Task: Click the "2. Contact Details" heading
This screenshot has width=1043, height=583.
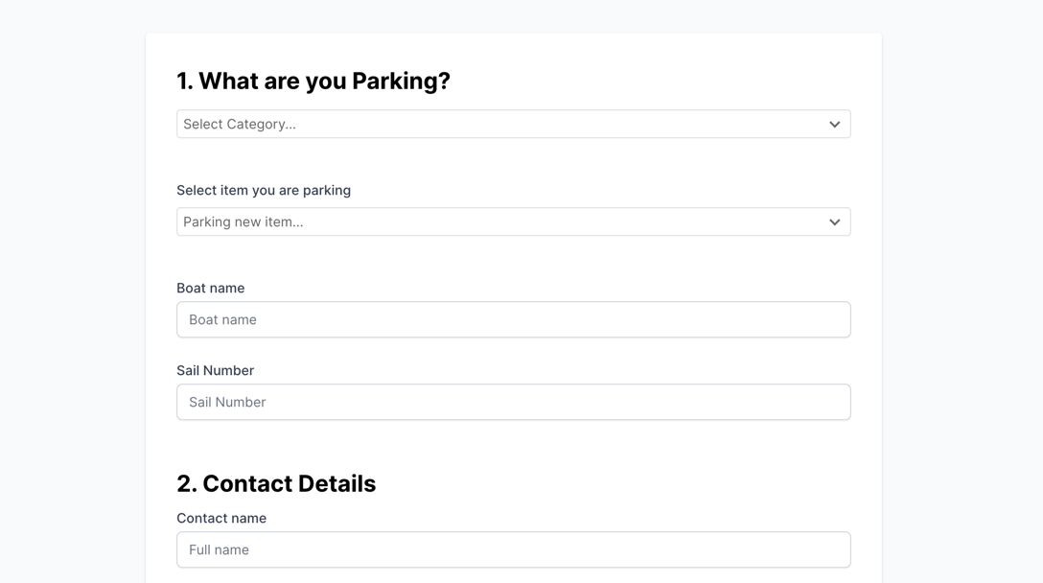Action: pyautogui.click(x=276, y=483)
